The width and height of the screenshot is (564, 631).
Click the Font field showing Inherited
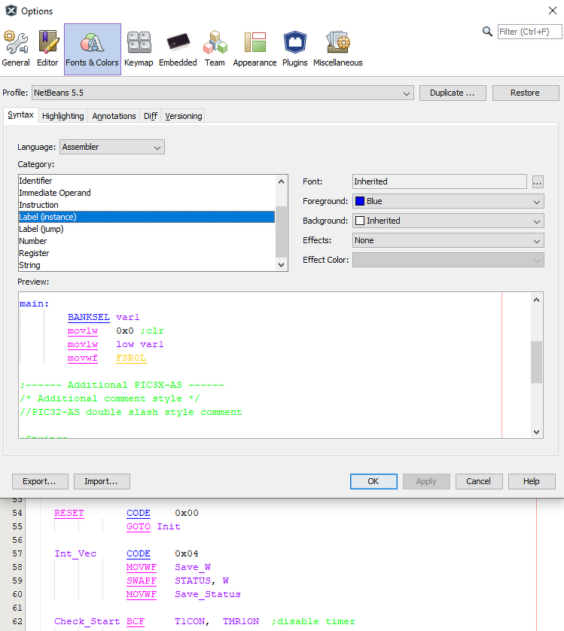(x=440, y=181)
